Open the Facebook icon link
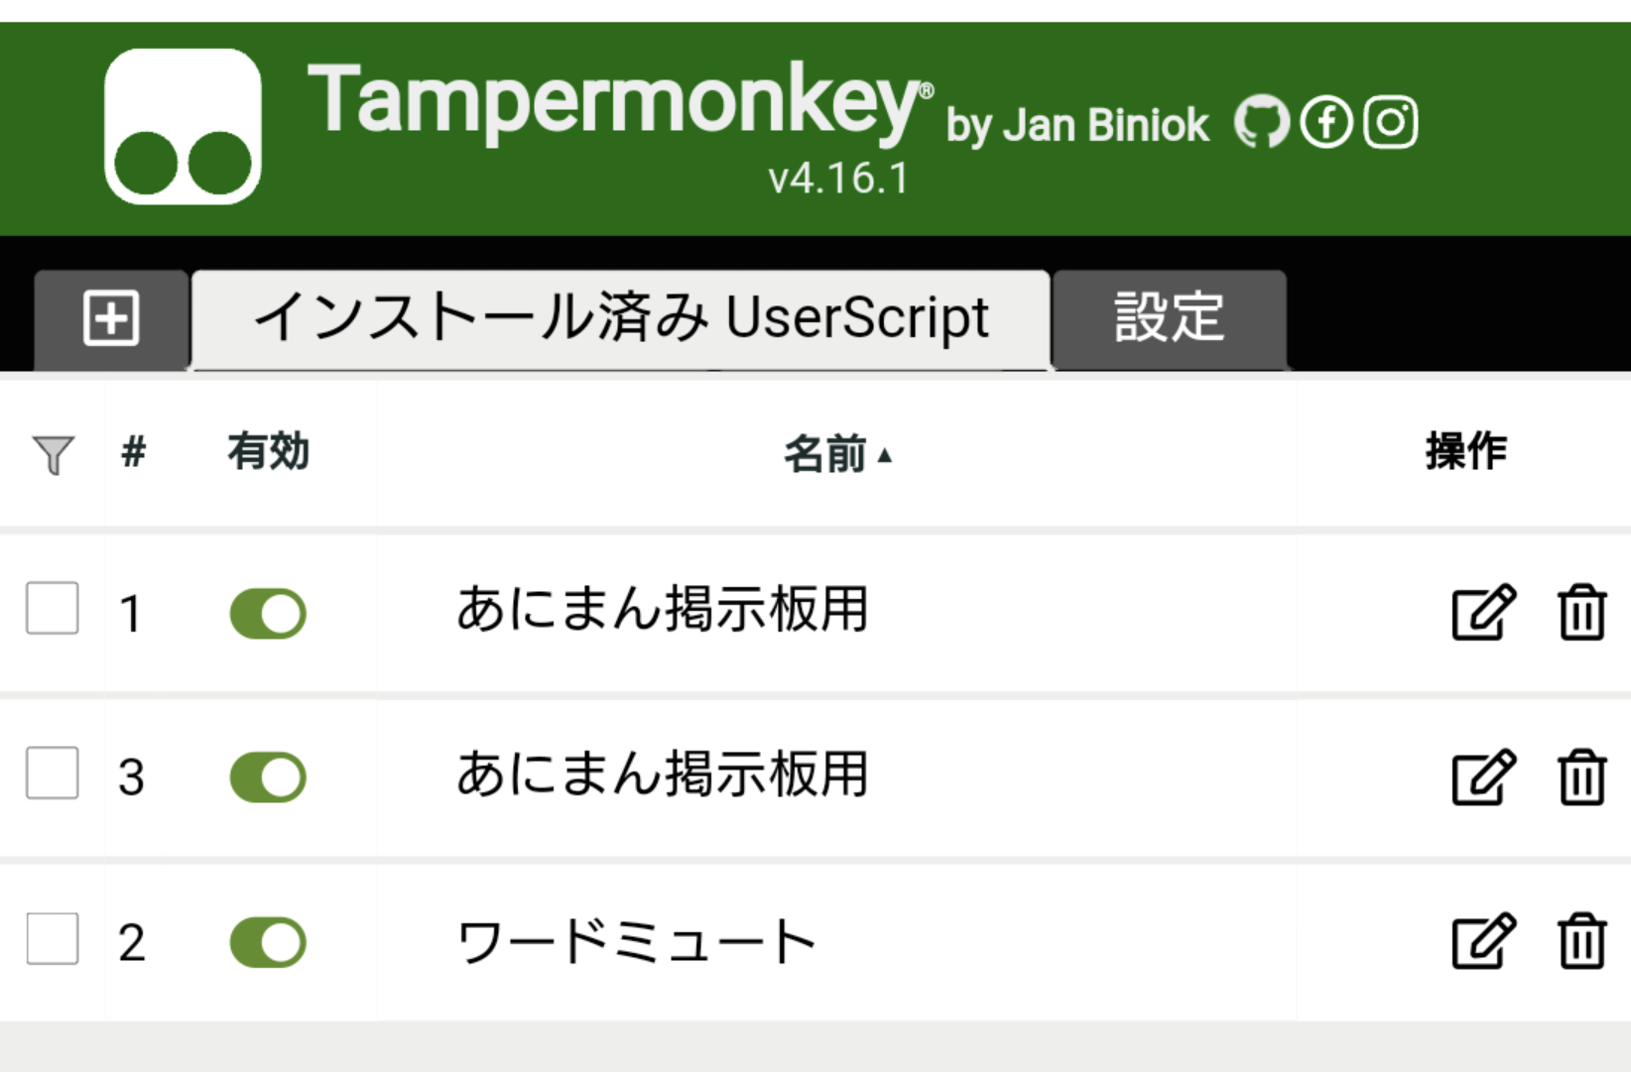Viewport: 1631px width, 1072px height. tap(1326, 123)
